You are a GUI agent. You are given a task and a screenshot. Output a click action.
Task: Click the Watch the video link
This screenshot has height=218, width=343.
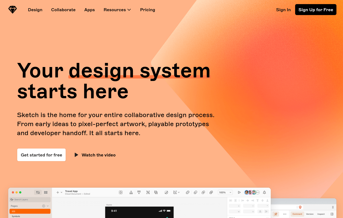[98, 155]
